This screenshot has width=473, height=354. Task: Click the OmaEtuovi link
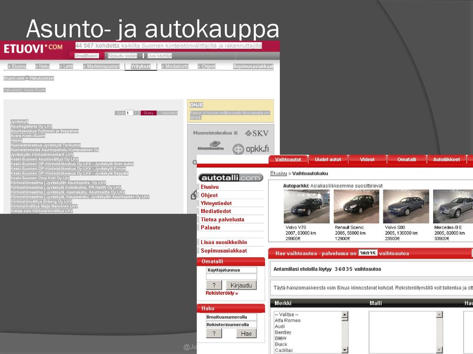tap(87, 56)
